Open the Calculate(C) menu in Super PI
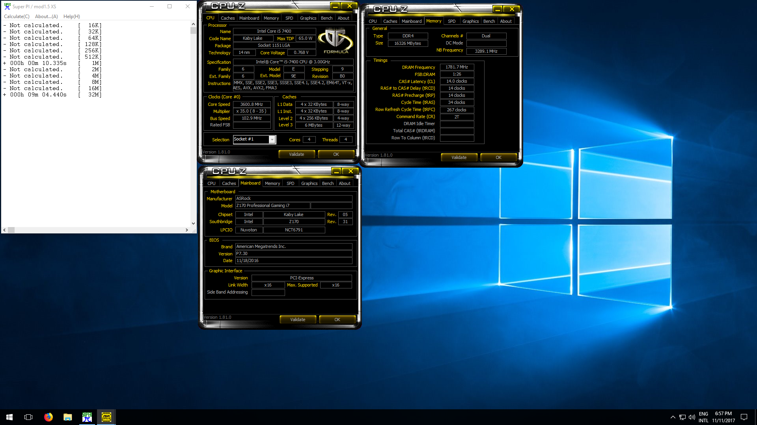The height and width of the screenshot is (425, 757). click(x=17, y=17)
